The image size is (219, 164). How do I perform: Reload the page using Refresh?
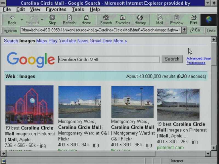[69, 20]
